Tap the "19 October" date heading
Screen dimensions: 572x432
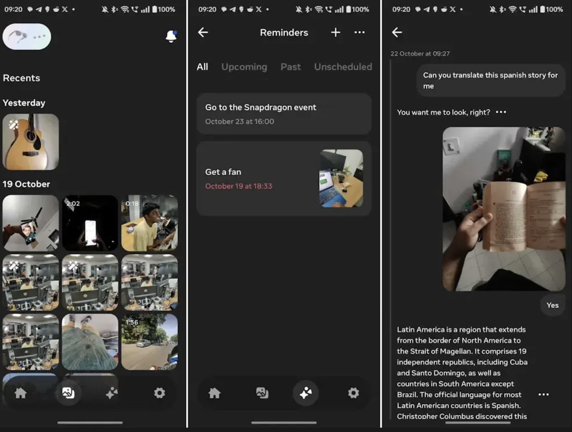(x=26, y=184)
